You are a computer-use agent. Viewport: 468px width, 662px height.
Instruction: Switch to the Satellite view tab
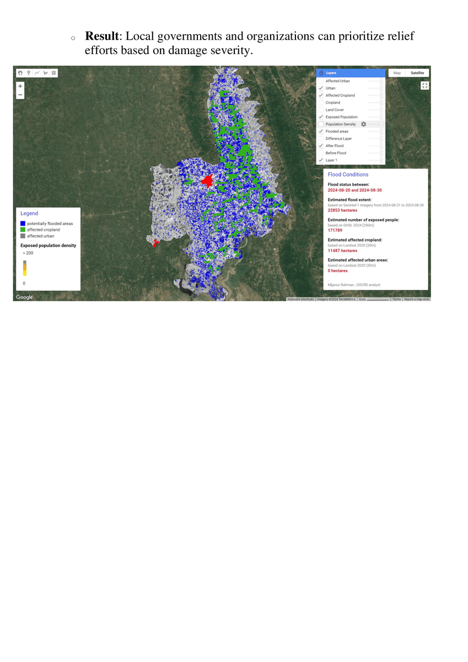tap(417, 73)
